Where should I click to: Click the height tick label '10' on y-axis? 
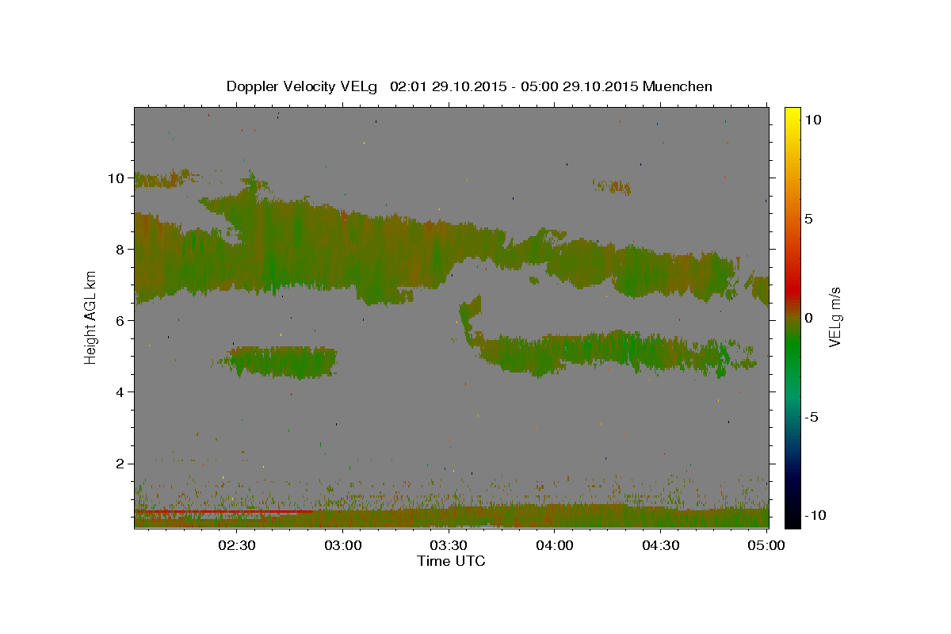coord(116,178)
